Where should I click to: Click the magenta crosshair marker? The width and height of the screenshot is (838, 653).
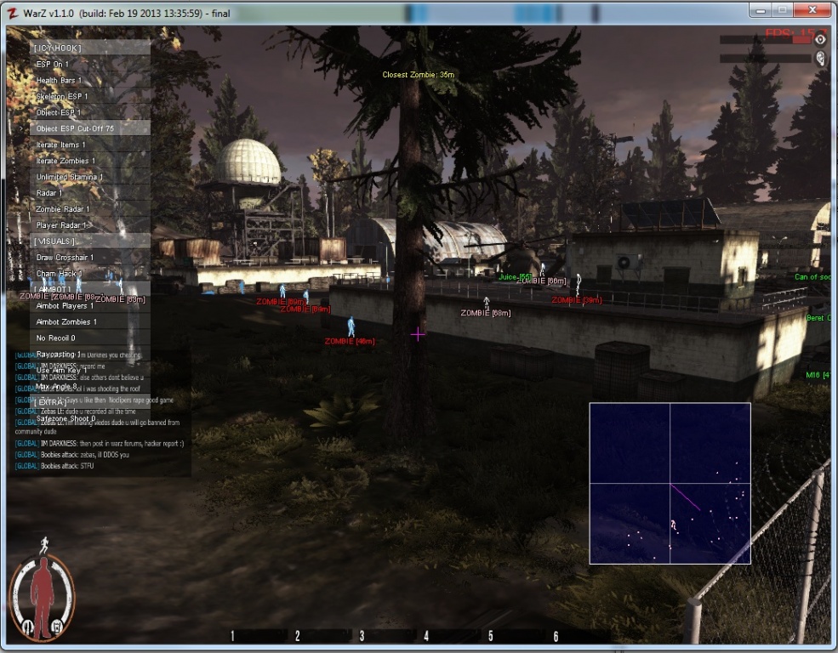click(x=418, y=334)
